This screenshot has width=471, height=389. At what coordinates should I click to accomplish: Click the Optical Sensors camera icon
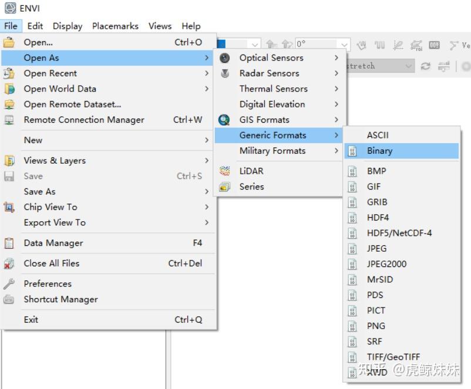(x=225, y=58)
